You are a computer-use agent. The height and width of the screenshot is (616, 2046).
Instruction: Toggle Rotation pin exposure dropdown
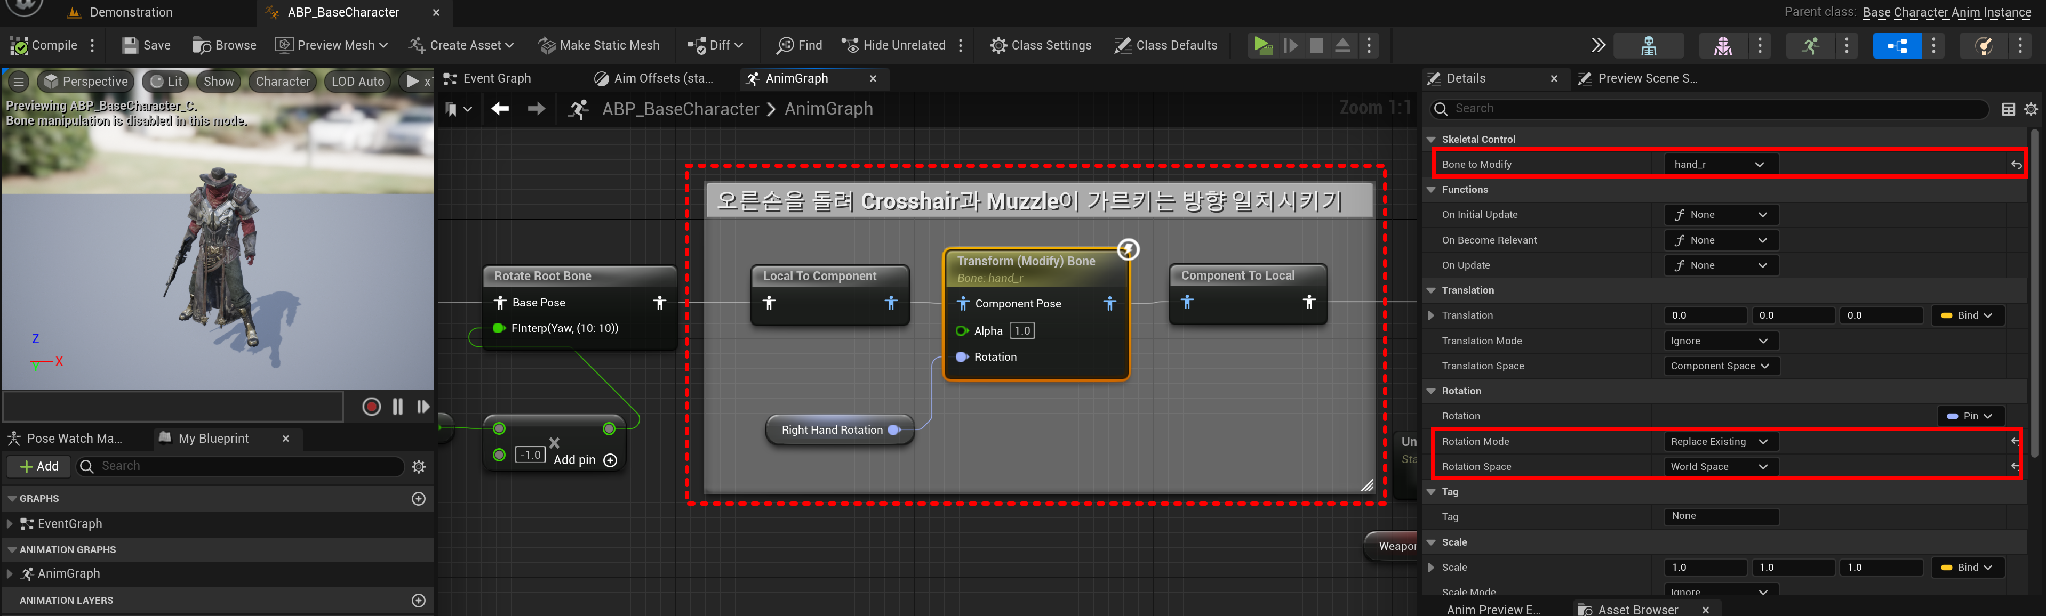point(1970,416)
